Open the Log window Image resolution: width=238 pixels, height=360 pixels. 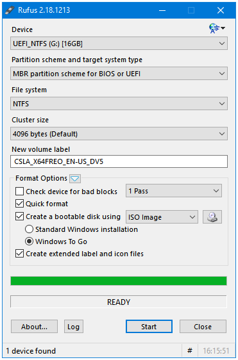tap(74, 327)
